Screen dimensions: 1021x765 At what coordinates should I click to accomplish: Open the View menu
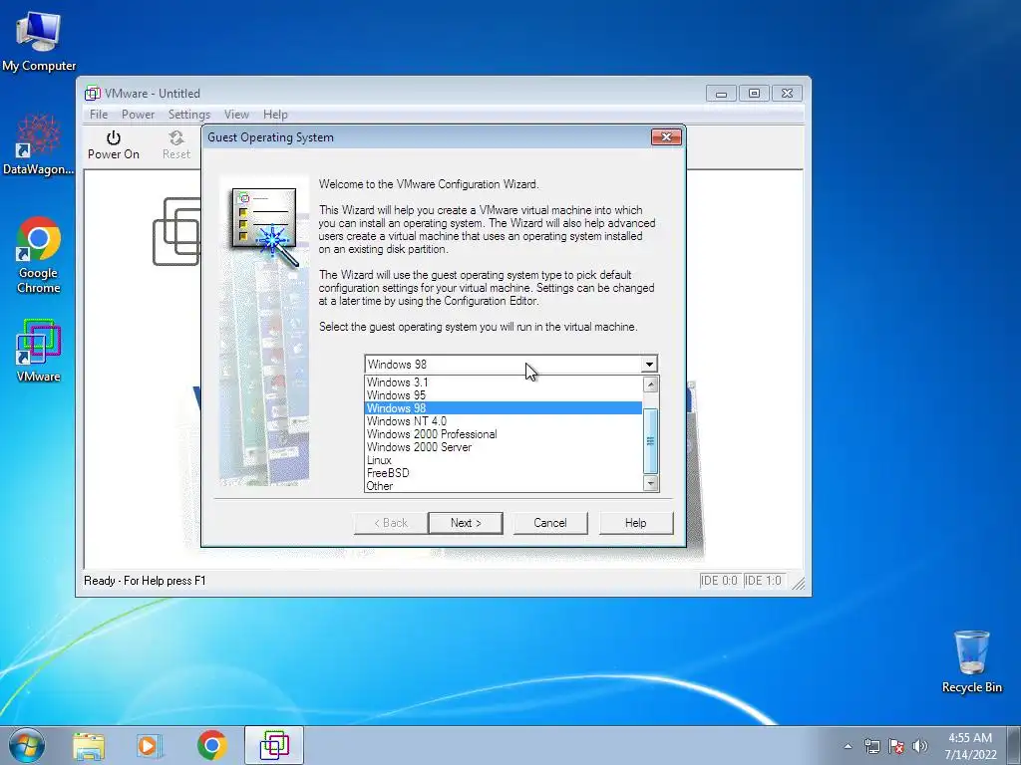236,115
